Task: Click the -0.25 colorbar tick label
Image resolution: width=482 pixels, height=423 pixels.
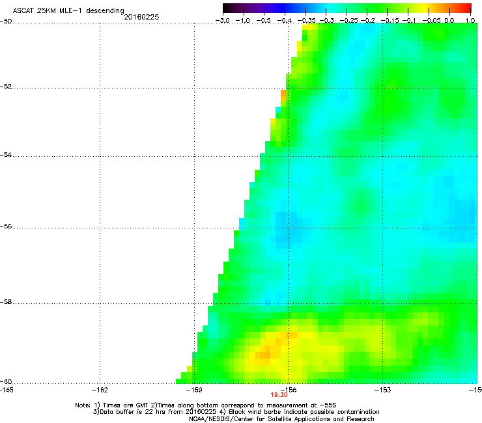Action: pos(349,21)
